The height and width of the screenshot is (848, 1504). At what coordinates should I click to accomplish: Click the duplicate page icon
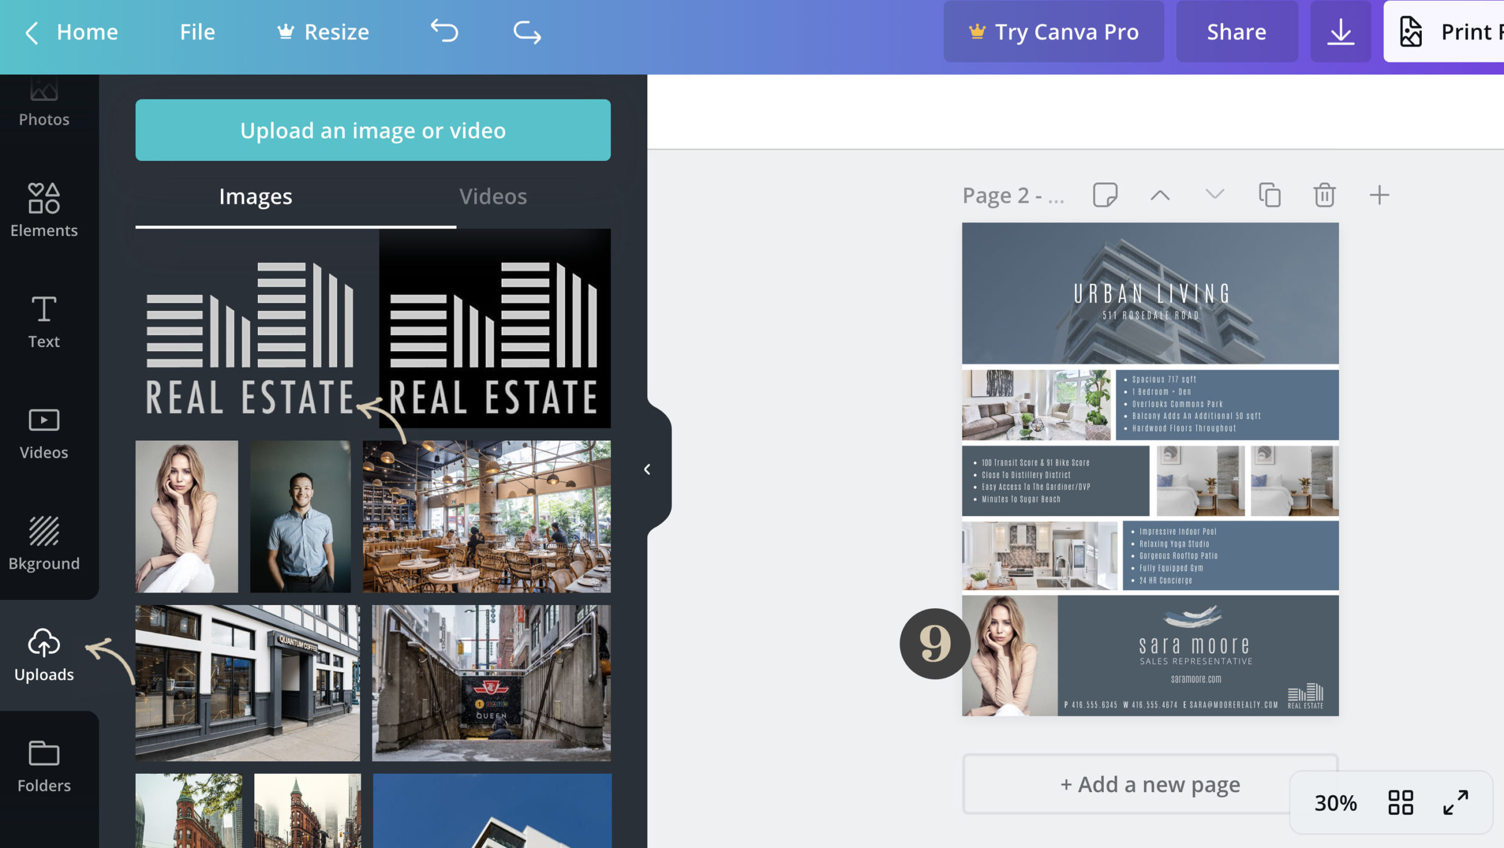click(x=1270, y=195)
